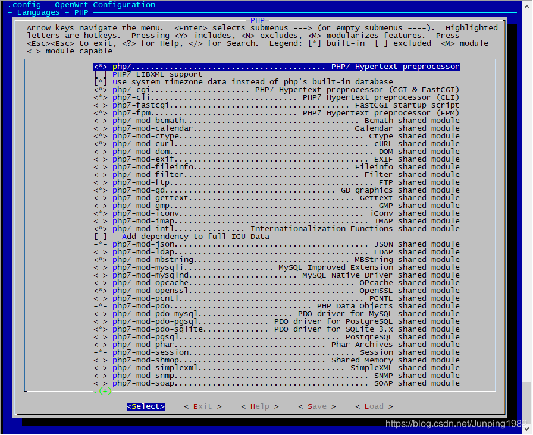The image size is (533, 435).
Task: Select php7-mod-session shared module
Action: point(277,352)
